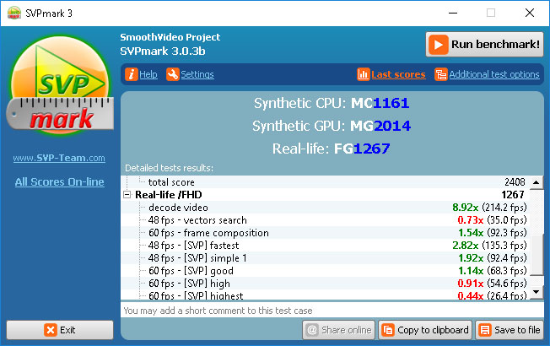The width and height of the screenshot is (550, 346).
Task: Open the Help link
Action: pyautogui.click(x=148, y=74)
